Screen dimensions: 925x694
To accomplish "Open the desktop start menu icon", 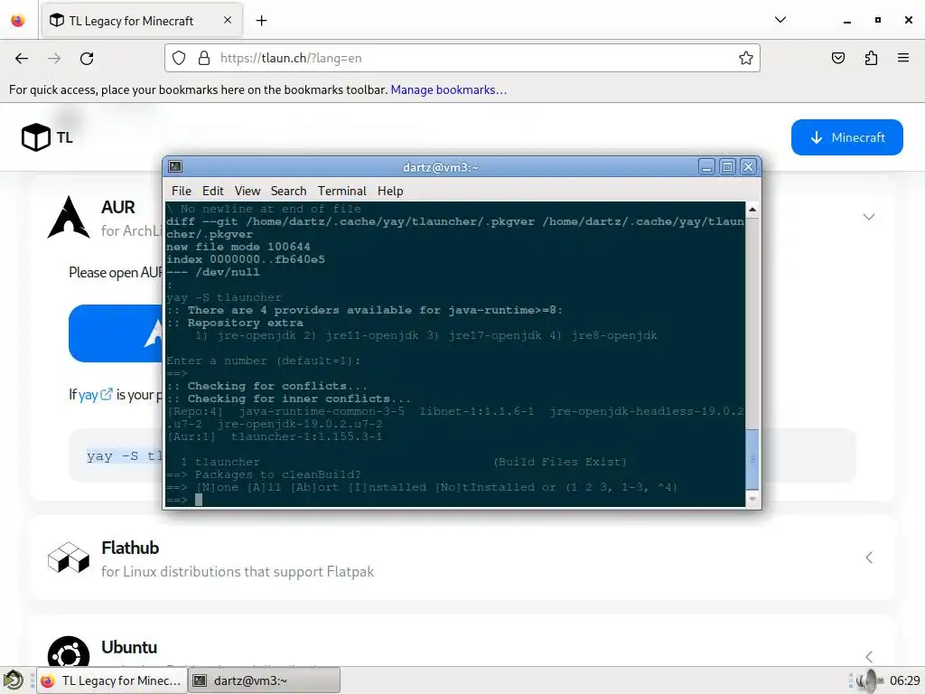I will coord(14,680).
